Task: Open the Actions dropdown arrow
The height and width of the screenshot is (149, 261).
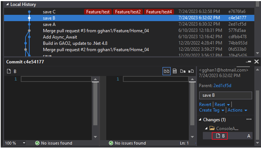Action: click(x=246, y=110)
